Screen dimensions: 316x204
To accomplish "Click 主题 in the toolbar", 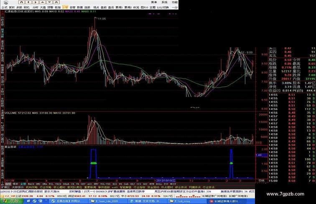I will 152,7.
